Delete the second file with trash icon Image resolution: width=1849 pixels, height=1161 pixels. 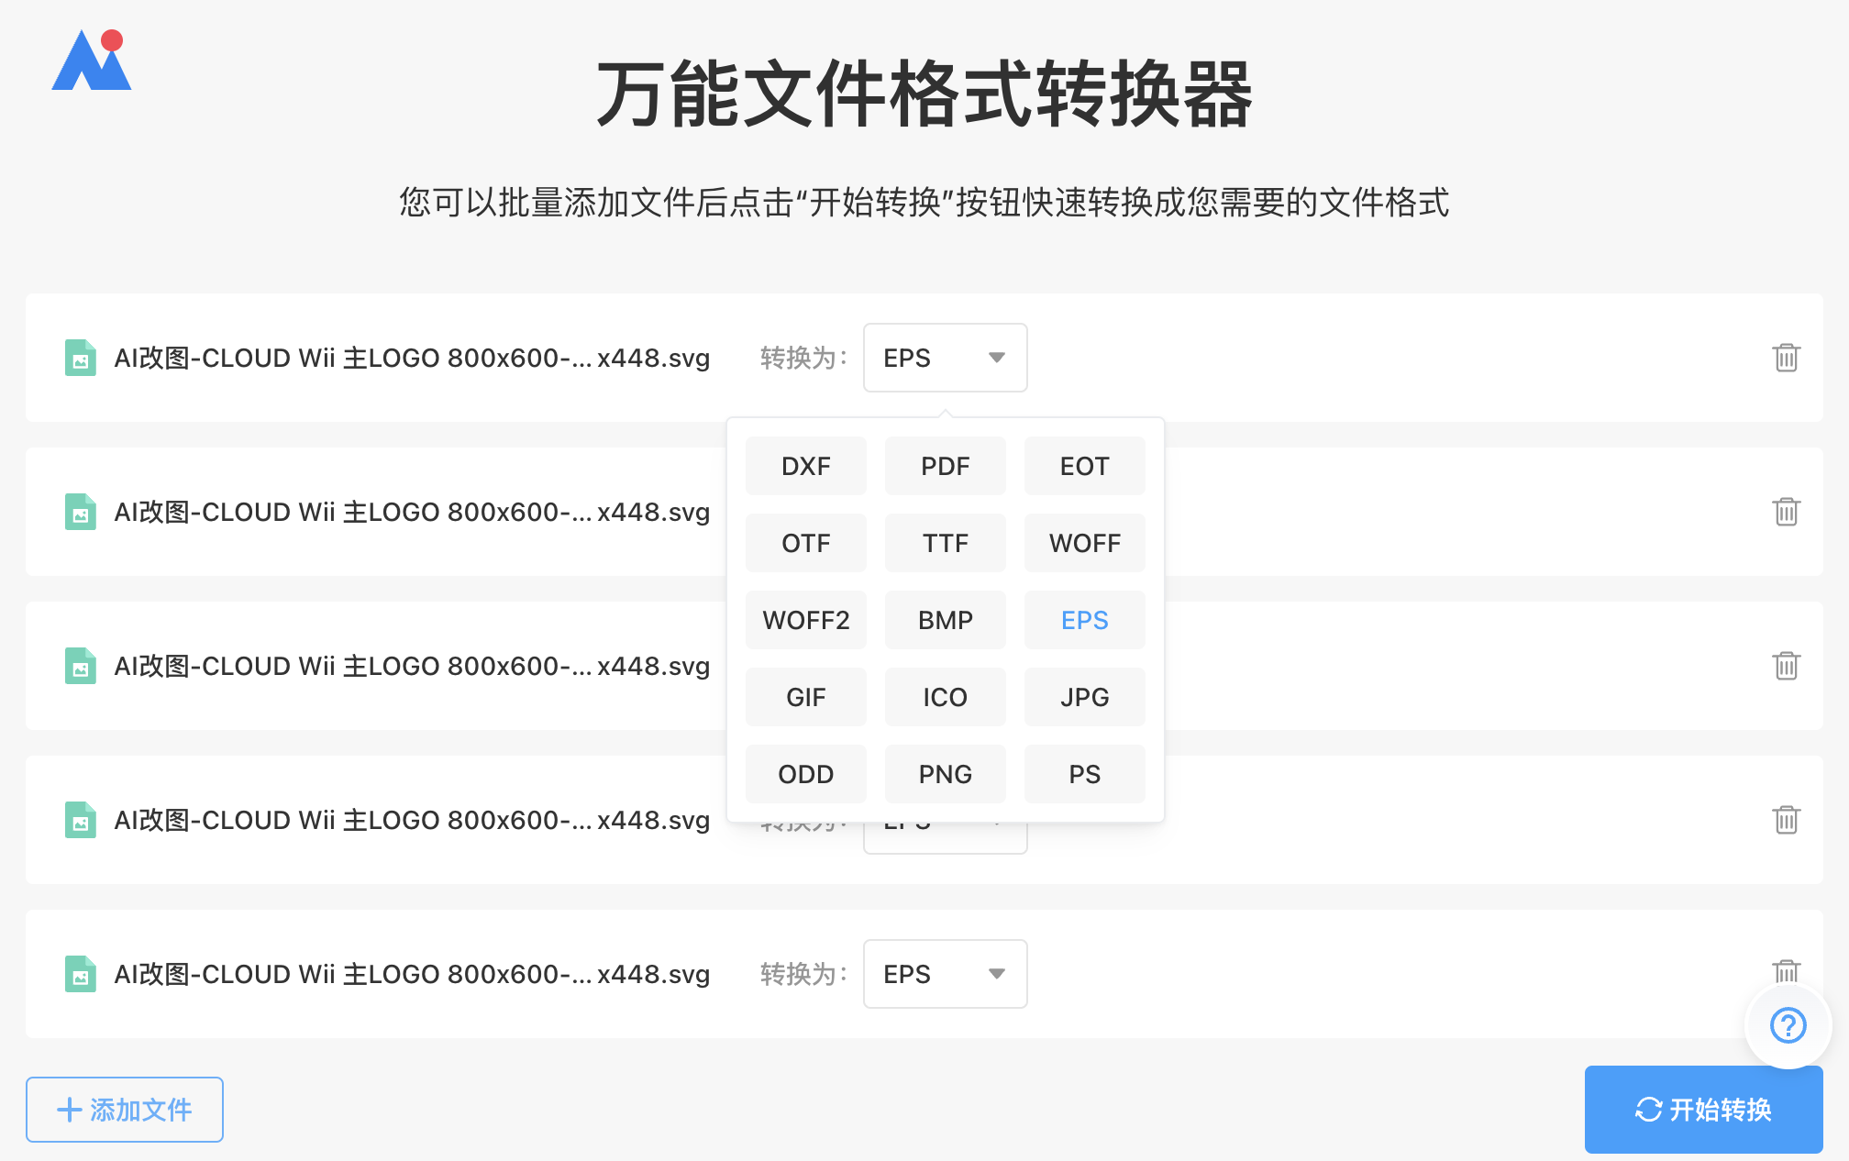point(1786,512)
